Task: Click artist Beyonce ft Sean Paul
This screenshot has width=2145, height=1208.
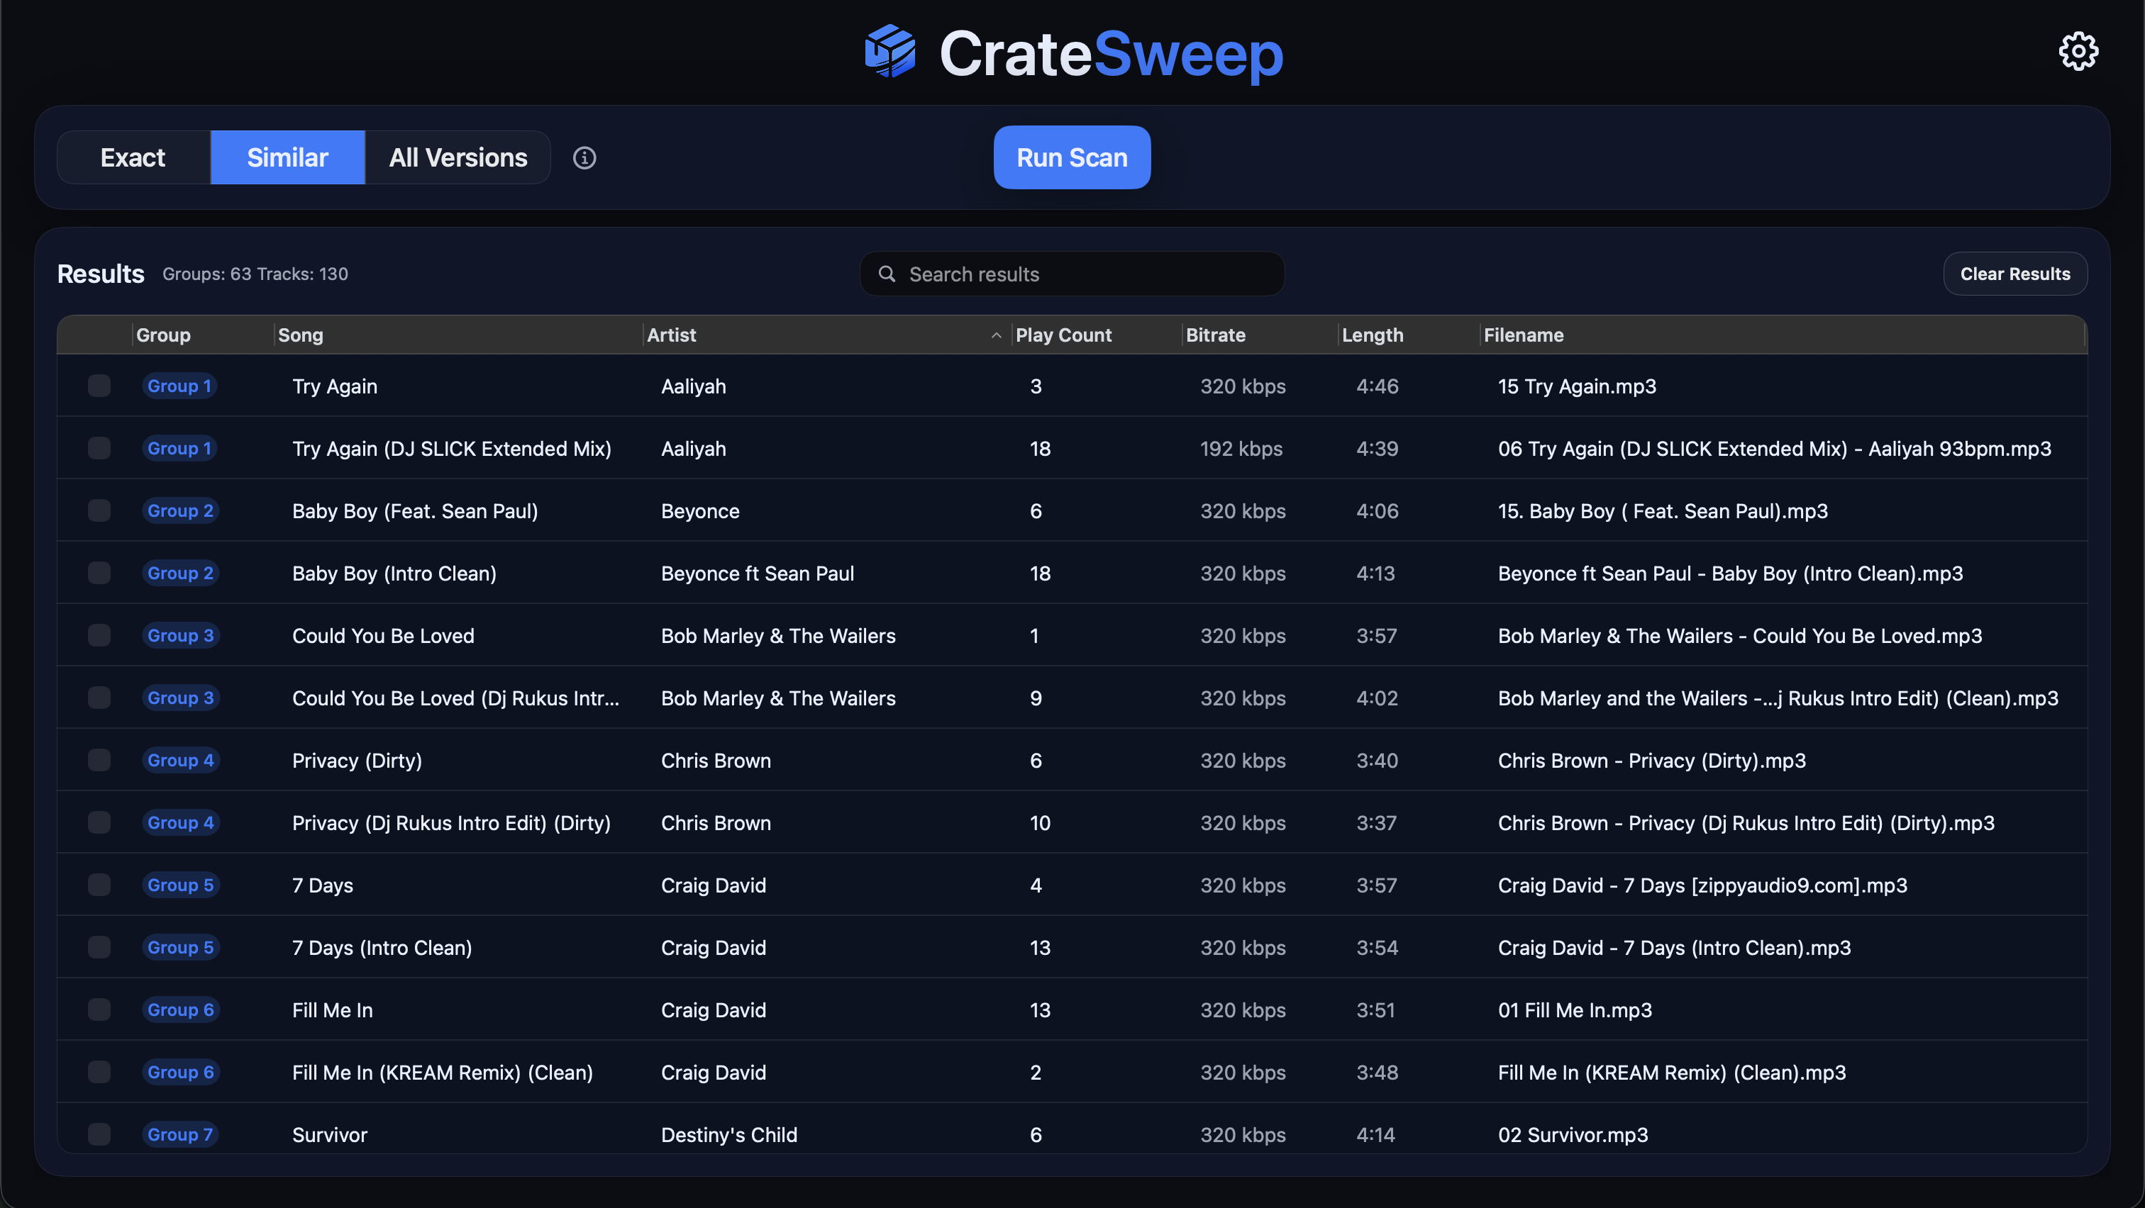Action: click(757, 574)
